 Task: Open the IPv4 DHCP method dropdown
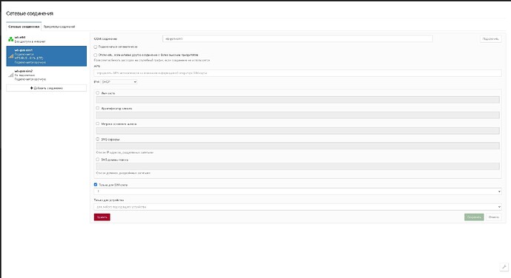point(119,82)
